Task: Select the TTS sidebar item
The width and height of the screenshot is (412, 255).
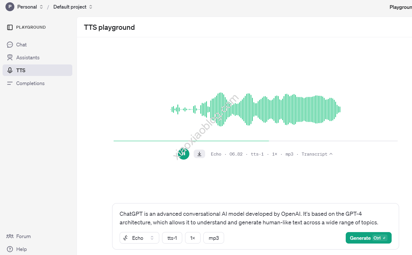Action: [x=37, y=70]
